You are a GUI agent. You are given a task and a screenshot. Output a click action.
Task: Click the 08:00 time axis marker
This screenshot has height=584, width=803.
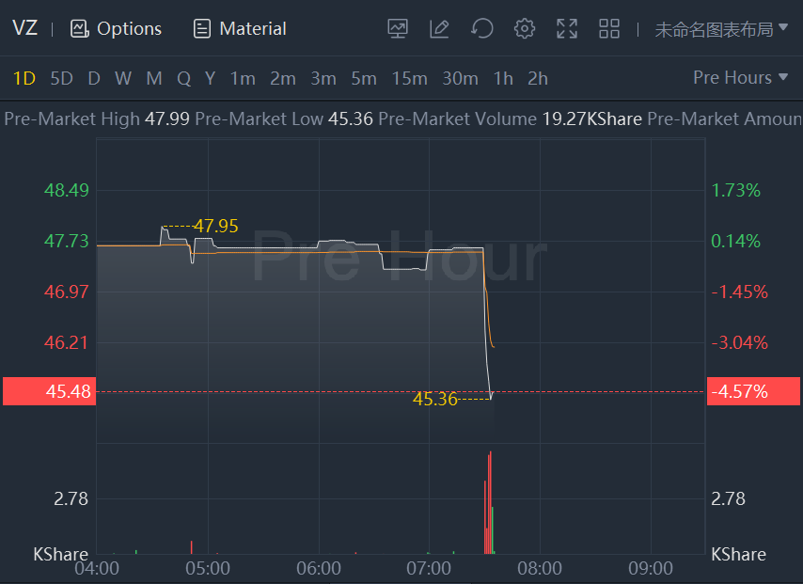pos(541,568)
